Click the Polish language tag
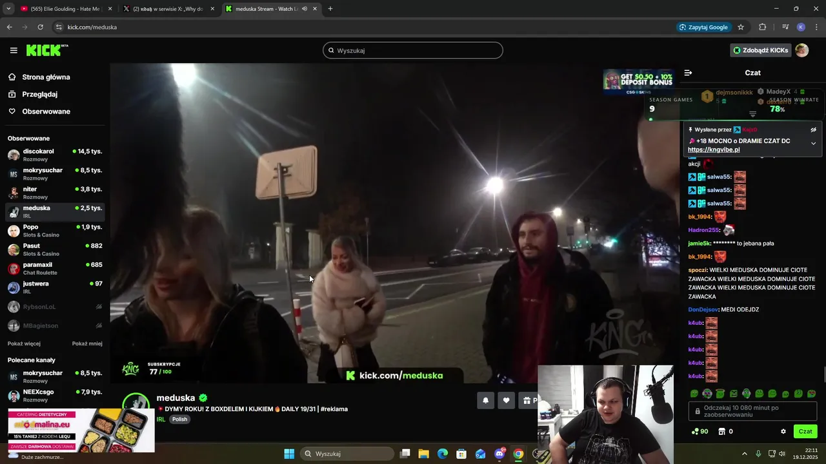This screenshot has width=826, height=464. [x=179, y=419]
